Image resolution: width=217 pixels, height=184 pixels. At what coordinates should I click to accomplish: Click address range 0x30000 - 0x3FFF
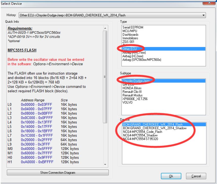pyautogui.click(x=35, y=144)
